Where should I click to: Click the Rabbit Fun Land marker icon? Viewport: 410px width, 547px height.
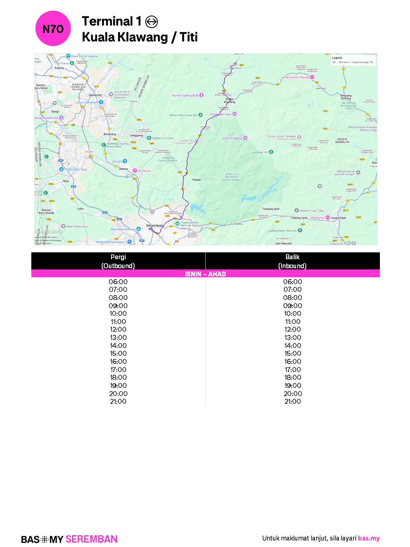coord(149,138)
